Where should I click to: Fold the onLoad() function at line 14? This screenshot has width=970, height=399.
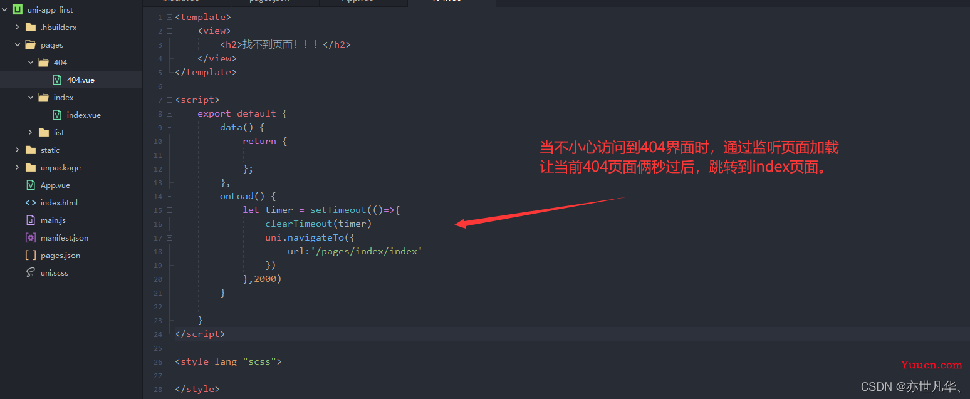click(x=169, y=197)
